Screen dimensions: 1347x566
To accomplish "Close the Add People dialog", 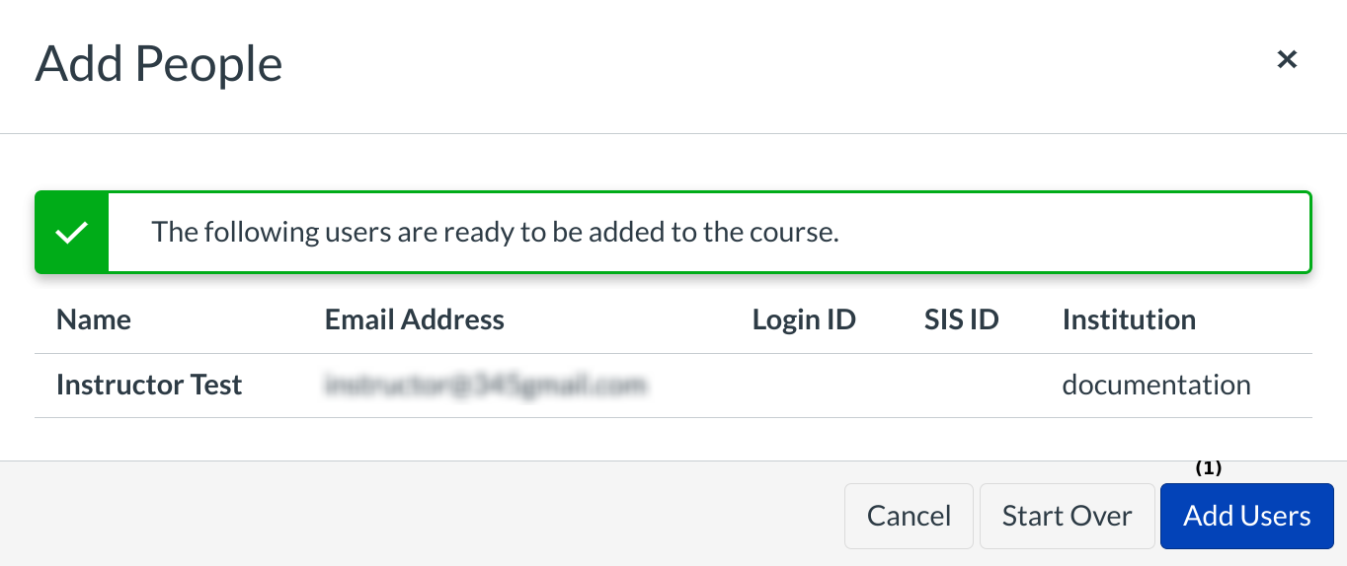I will pos(1287,60).
